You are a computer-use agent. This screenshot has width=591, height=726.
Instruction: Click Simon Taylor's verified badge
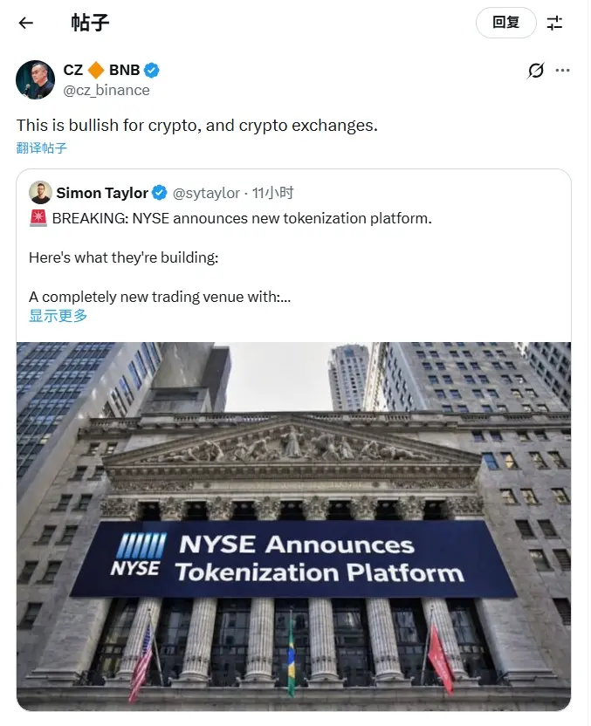[160, 193]
